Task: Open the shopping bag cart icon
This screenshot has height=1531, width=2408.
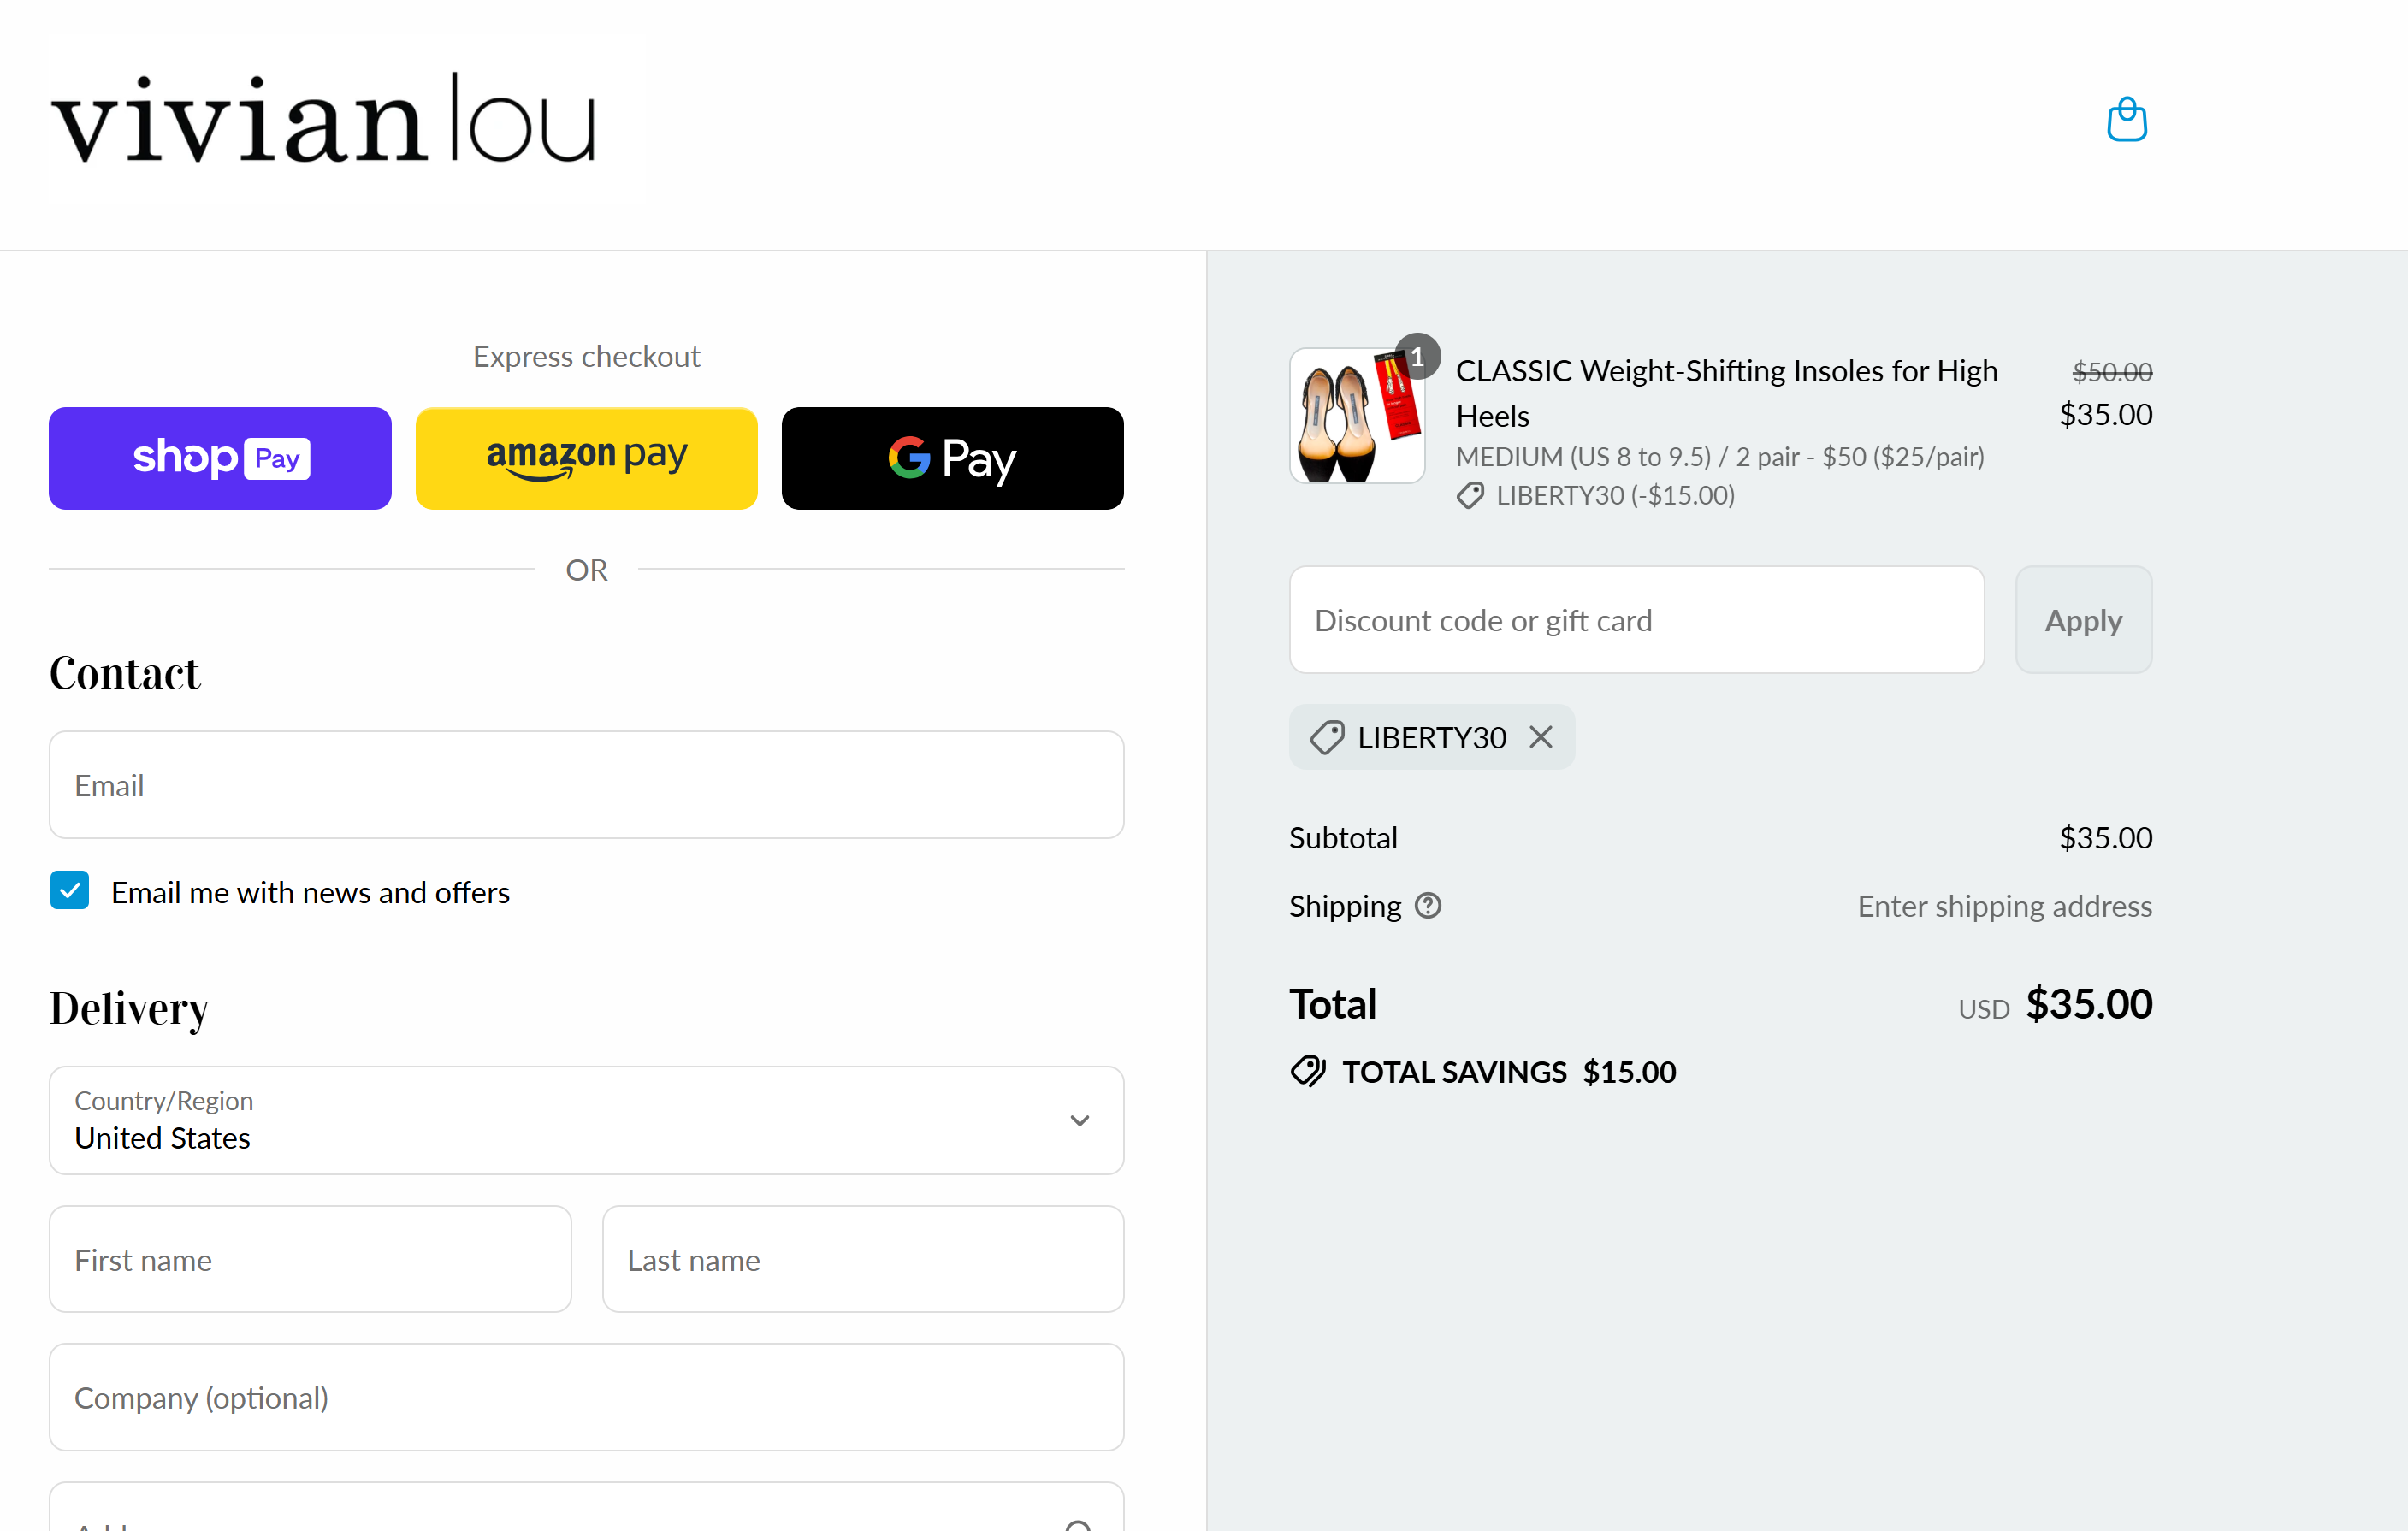Action: [2126, 120]
